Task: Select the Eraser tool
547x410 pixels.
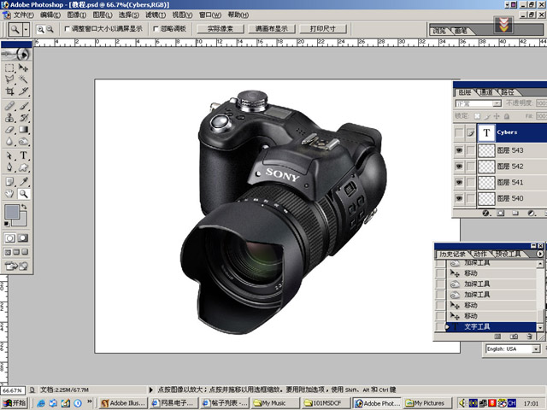Action: pyautogui.click(x=9, y=129)
